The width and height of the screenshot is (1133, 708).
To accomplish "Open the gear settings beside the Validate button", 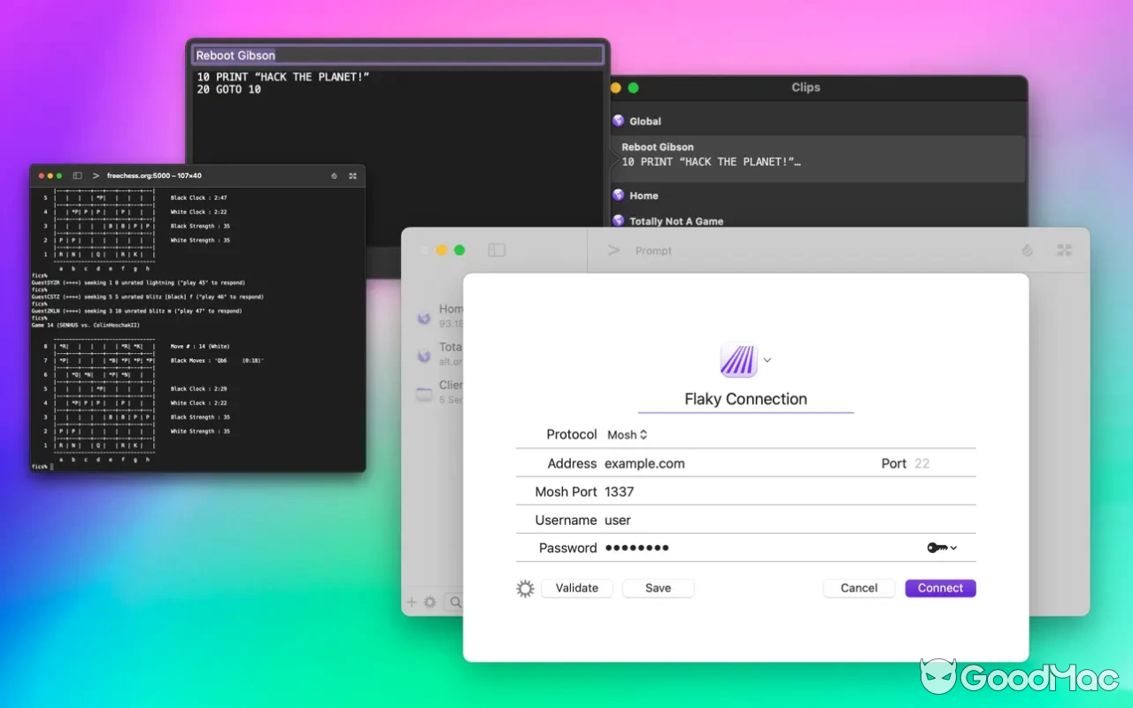I will [x=524, y=588].
